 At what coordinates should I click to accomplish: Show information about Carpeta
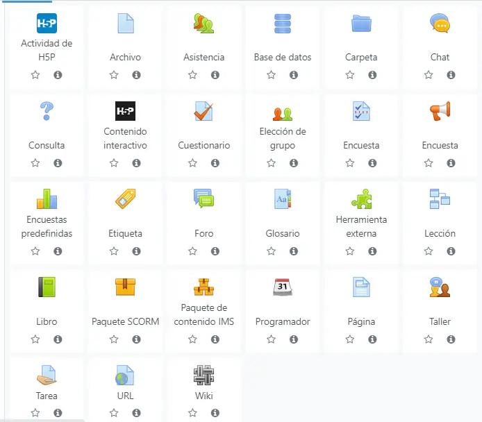point(372,75)
